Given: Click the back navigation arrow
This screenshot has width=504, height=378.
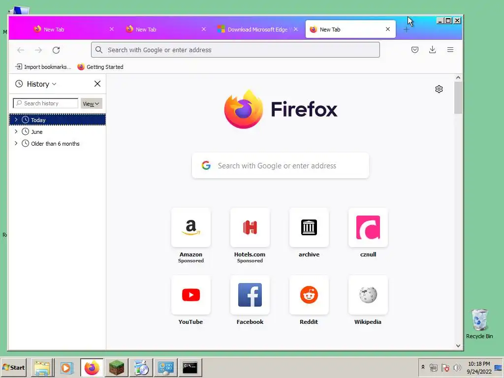Looking at the screenshot, I should click(x=21, y=50).
